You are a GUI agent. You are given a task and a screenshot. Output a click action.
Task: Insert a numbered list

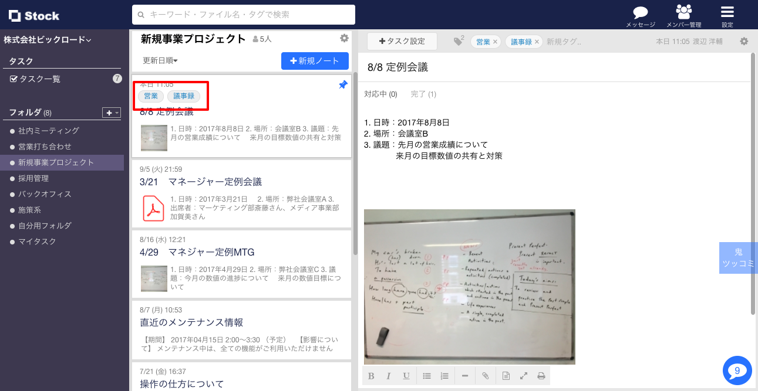click(444, 375)
